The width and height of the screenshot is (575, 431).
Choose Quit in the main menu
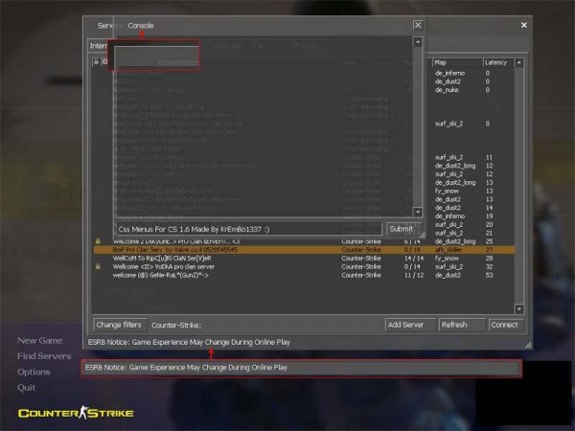pyautogui.click(x=27, y=387)
